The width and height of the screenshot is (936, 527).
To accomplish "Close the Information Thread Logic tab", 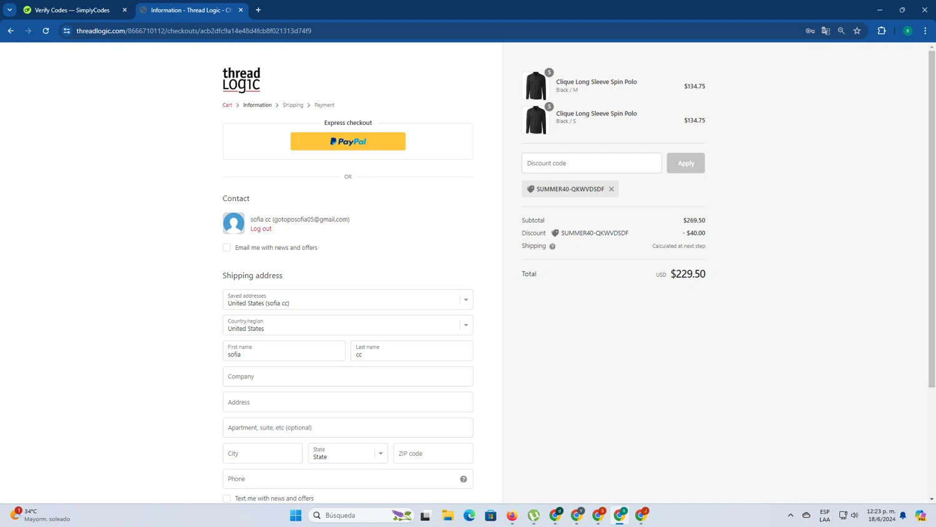I will coord(241,10).
